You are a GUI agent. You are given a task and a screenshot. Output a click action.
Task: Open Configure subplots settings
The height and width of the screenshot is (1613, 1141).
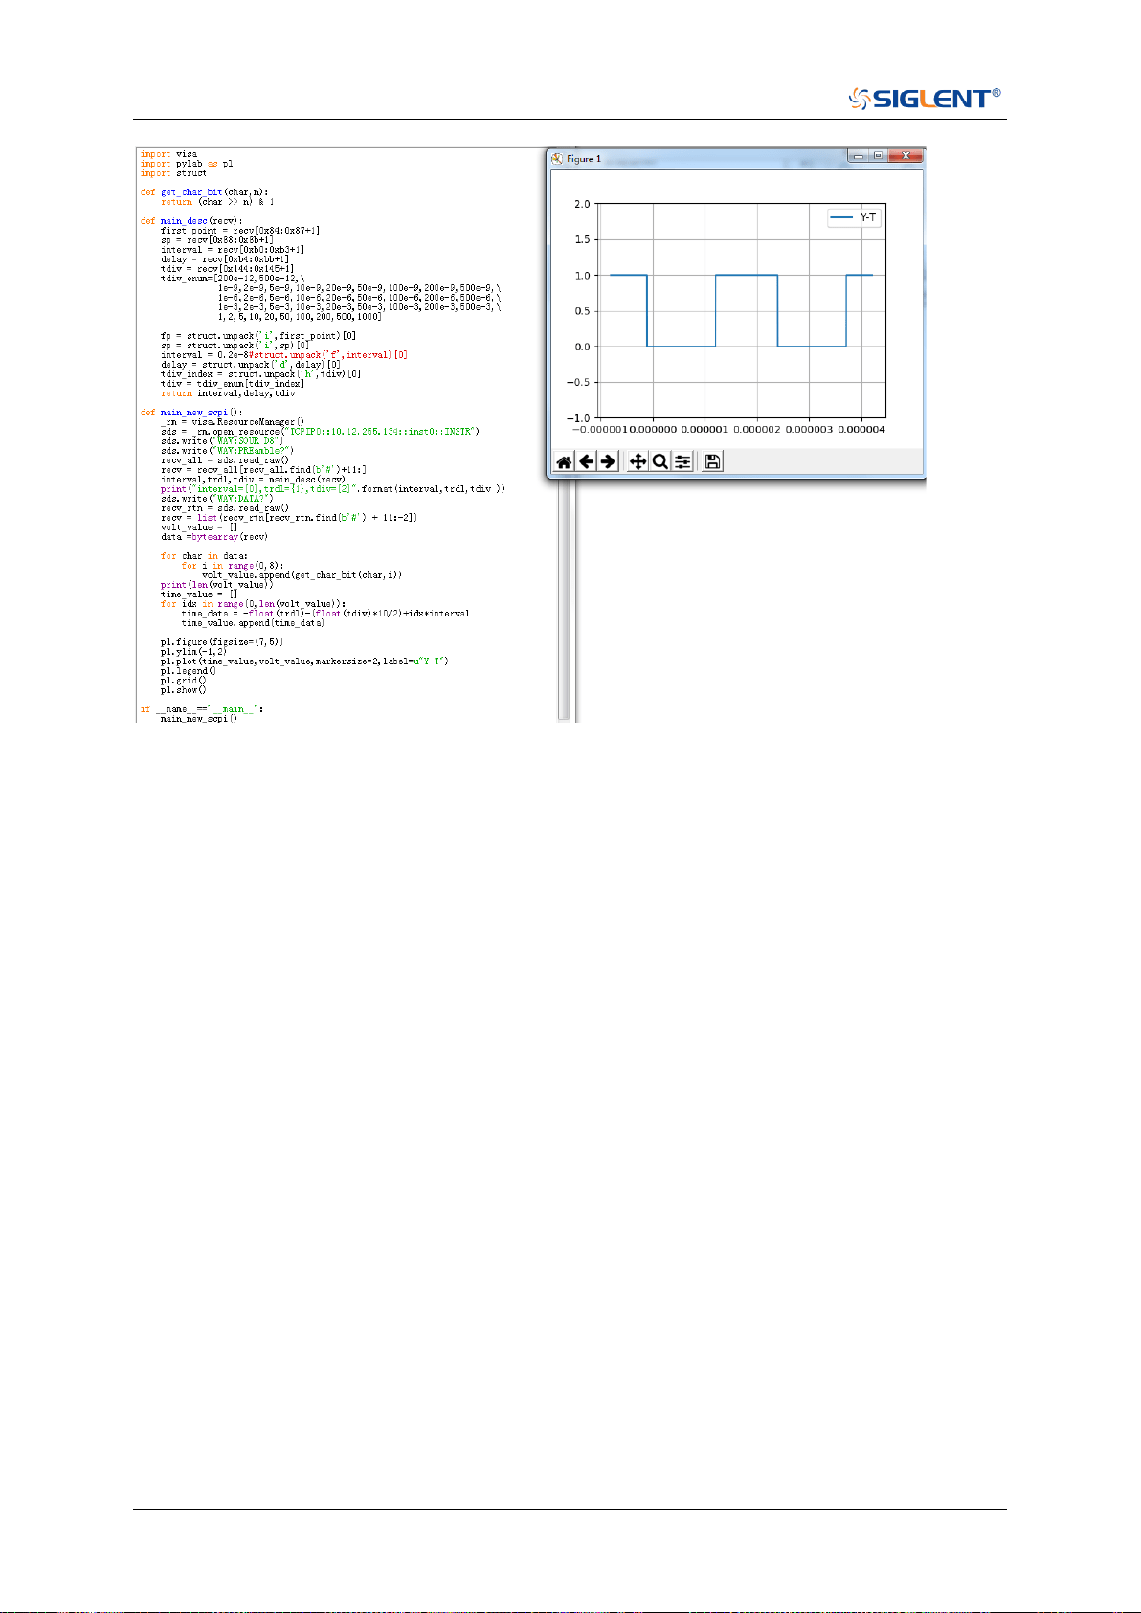(682, 461)
